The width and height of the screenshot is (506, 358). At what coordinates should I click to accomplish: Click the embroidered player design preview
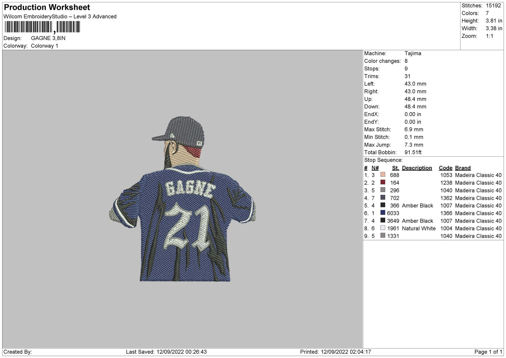pyautogui.click(x=182, y=199)
